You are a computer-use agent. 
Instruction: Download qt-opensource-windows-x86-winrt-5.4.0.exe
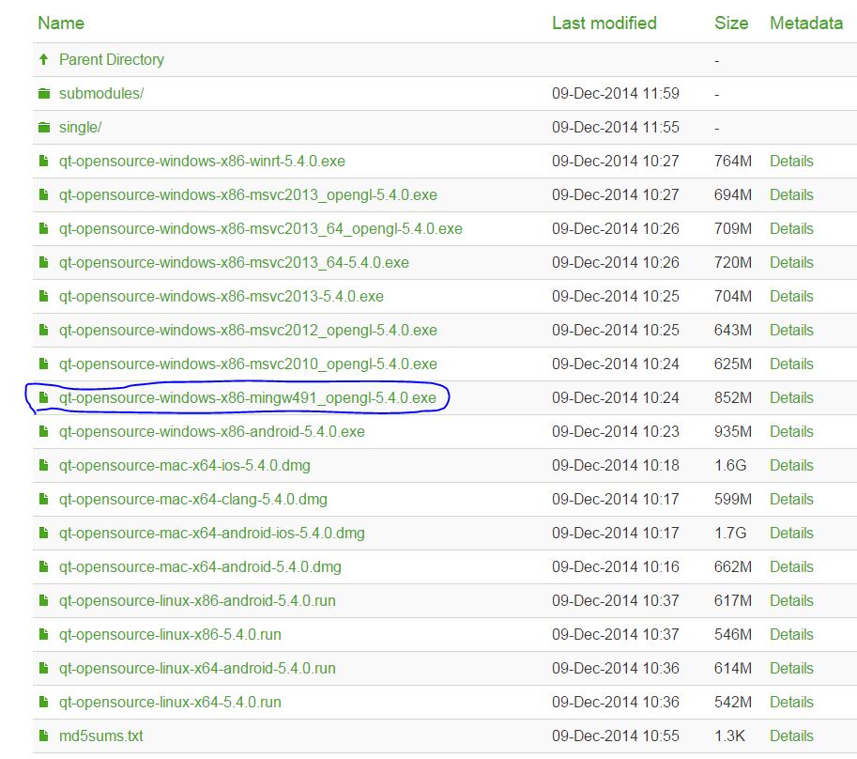coord(202,162)
